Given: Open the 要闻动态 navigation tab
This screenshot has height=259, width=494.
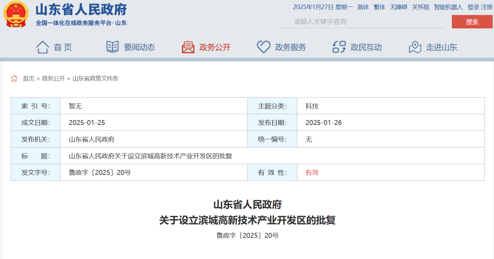Looking at the screenshot, I should coord(140,47).
